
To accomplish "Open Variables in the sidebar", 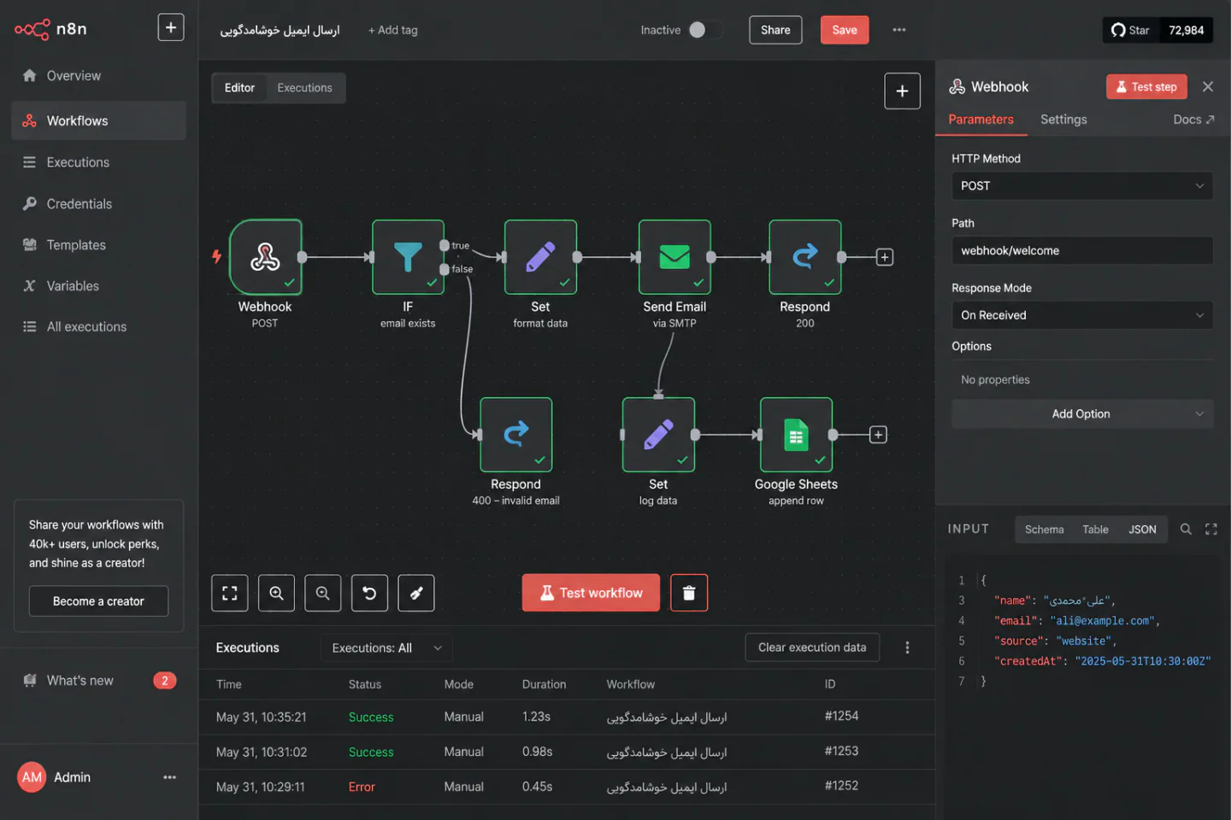I will click(98, 286).
